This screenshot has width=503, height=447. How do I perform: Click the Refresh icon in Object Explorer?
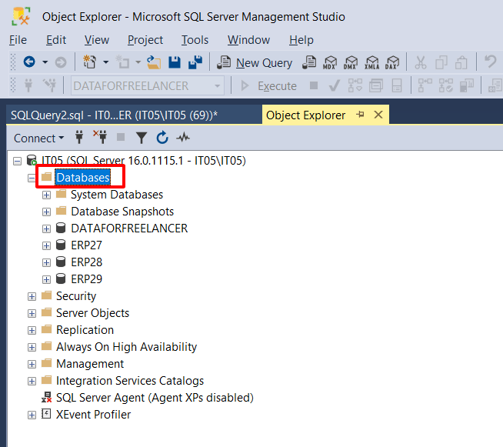162,138
